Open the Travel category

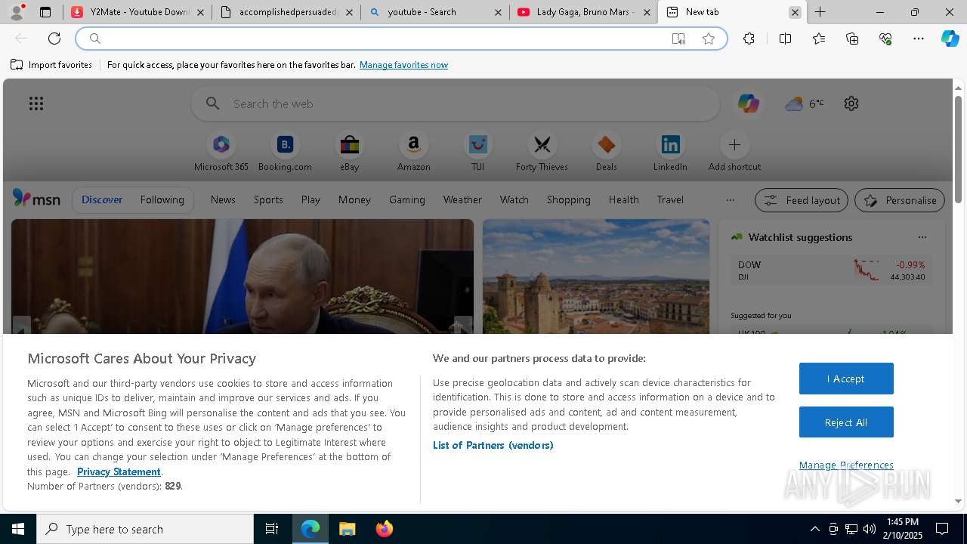[x=670, y=199]
